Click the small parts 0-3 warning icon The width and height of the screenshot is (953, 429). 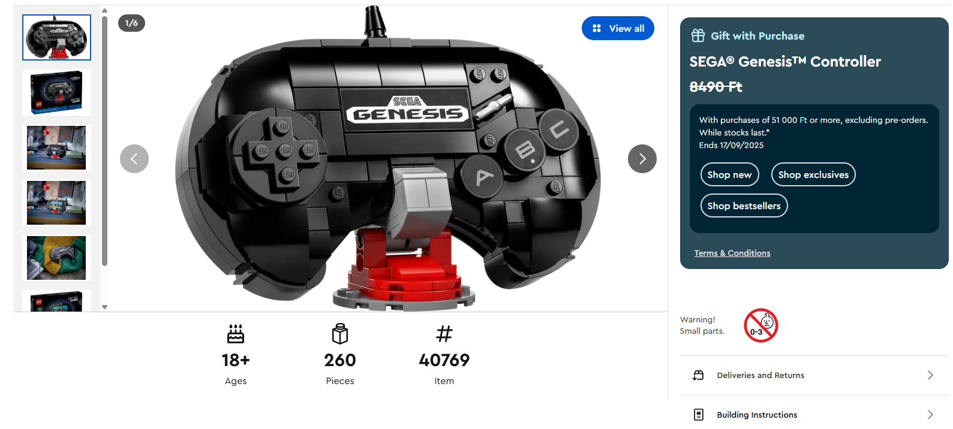coord(760,325)
